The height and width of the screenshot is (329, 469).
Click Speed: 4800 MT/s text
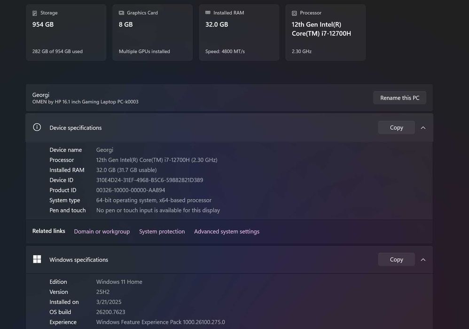pos(225,51)
